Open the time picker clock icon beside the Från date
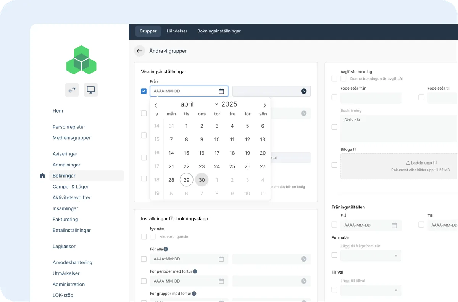 click(x=304, y=91)
